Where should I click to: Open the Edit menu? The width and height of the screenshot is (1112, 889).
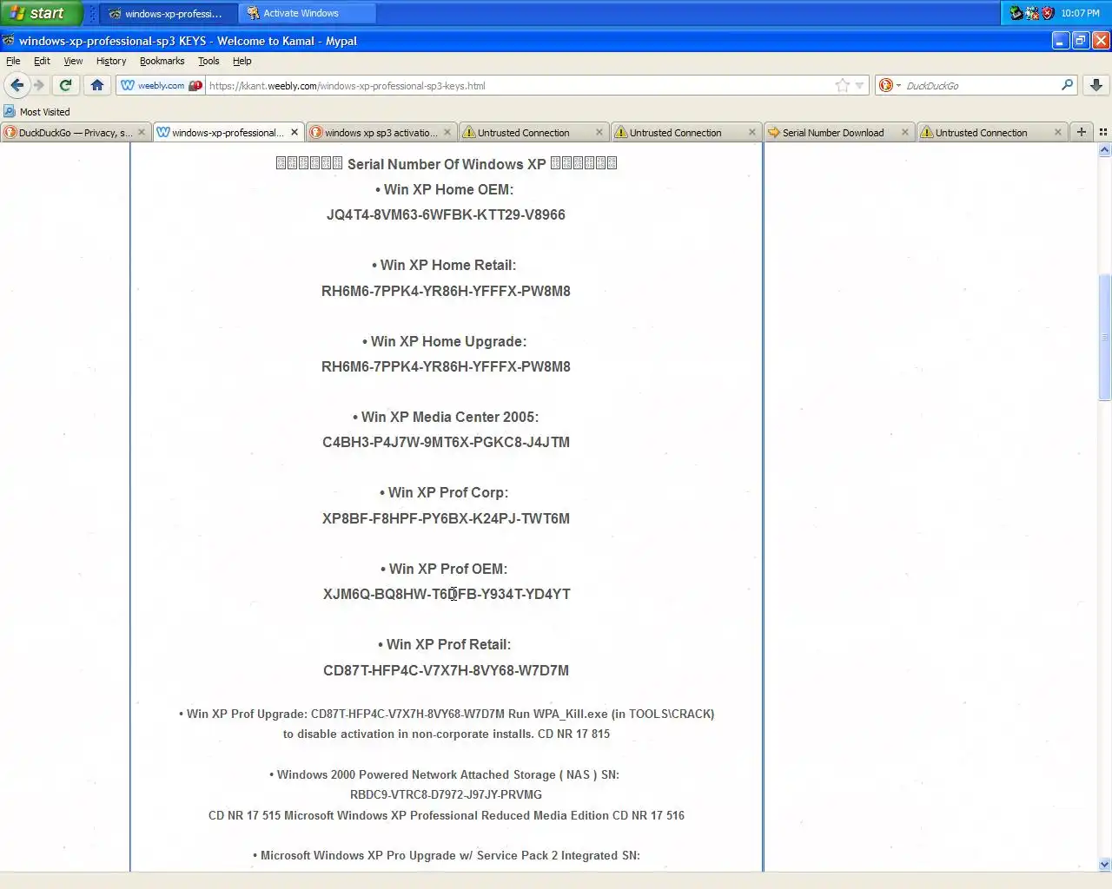click(x=42, y=62)
